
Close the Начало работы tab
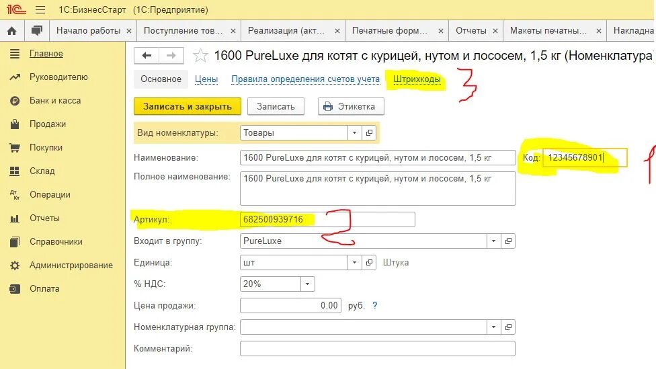tap(129, 31)
